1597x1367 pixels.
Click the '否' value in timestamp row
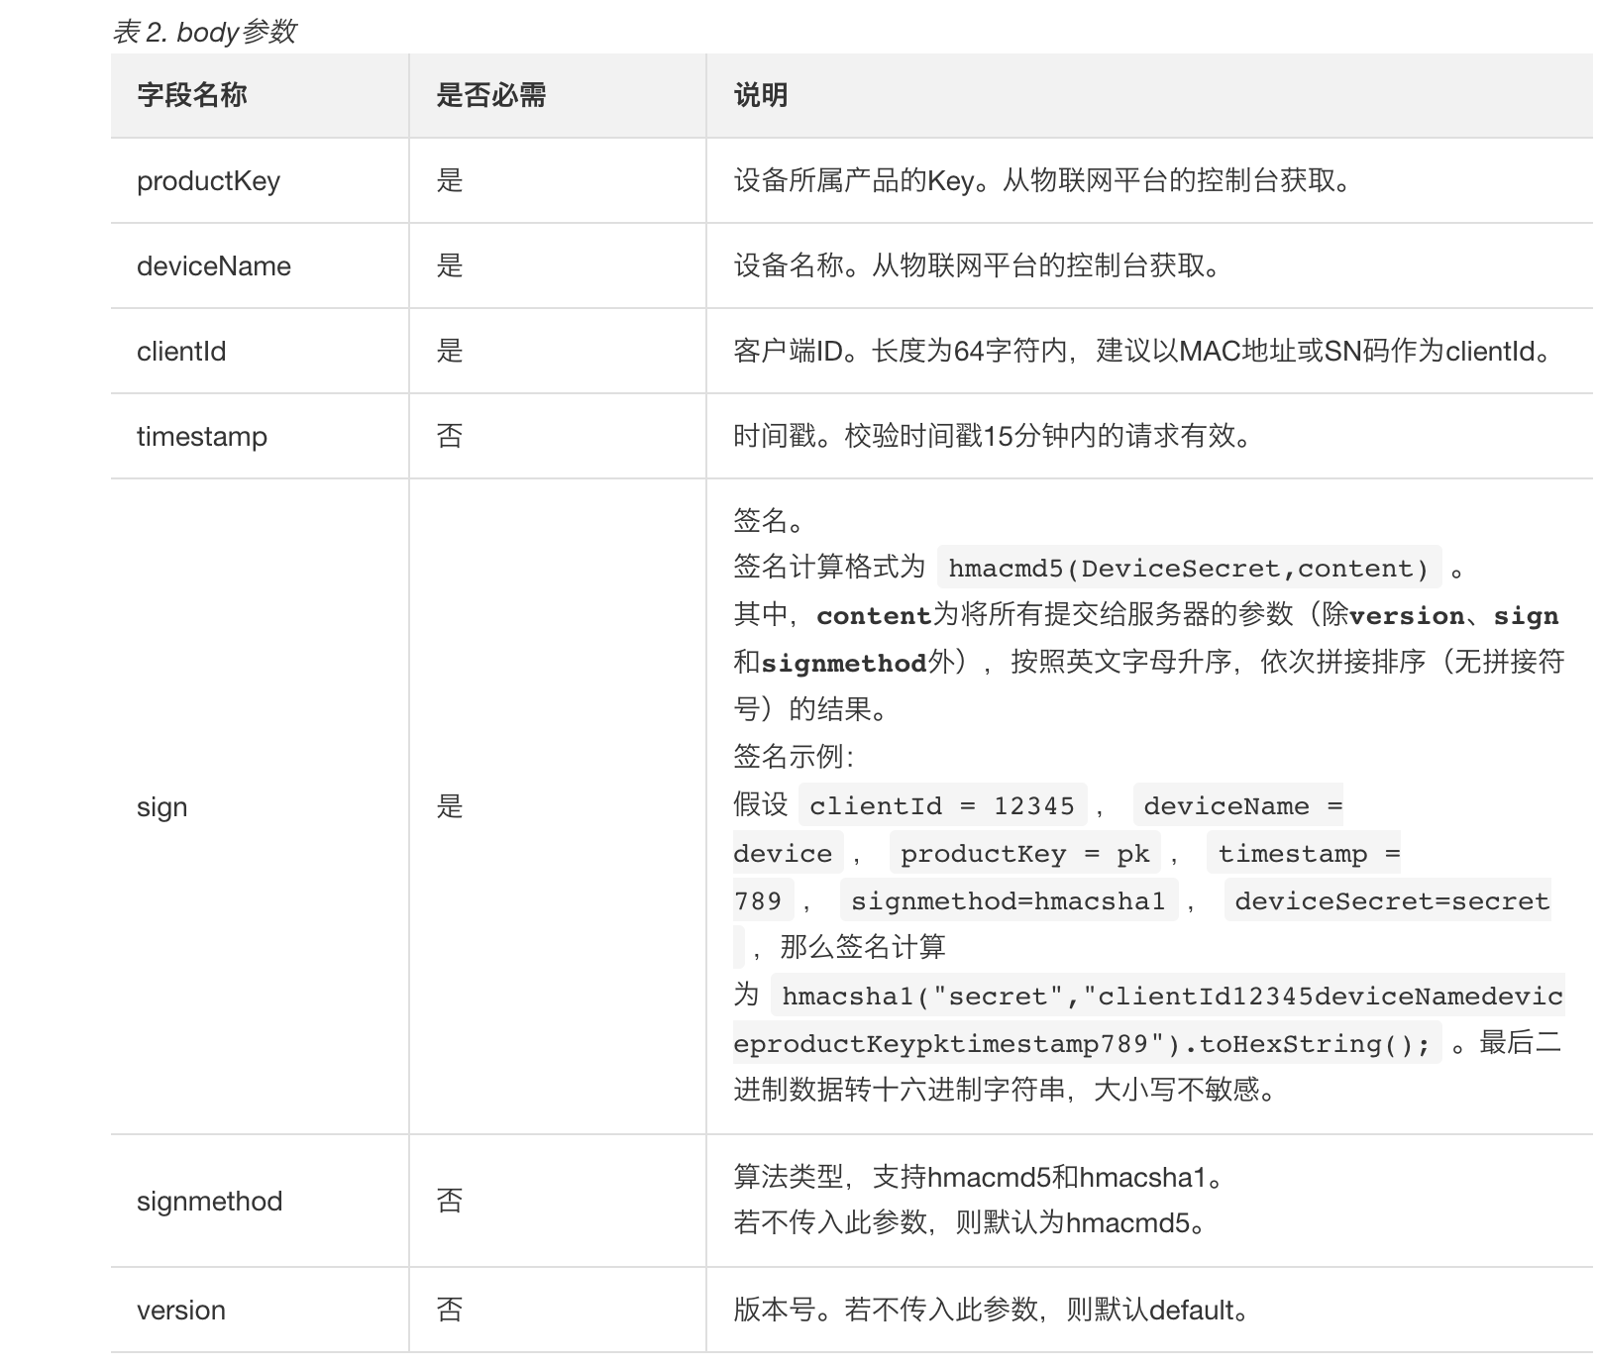[450, 436]
